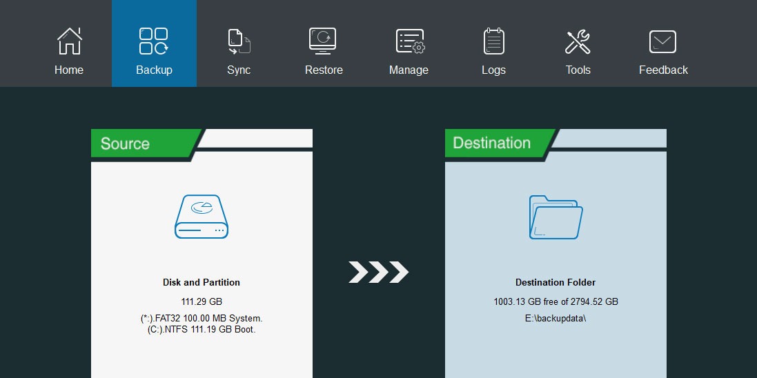Select the "Disk and Partition" title
Screen dimensions: 757x378
201,282
